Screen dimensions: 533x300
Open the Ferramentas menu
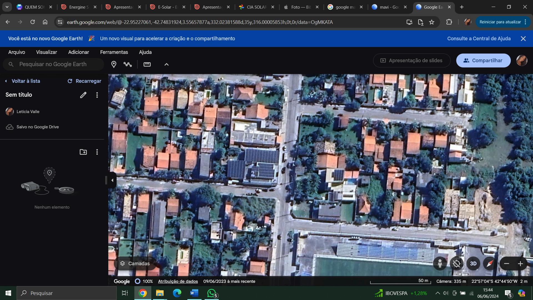pyautogui.click(x=114, y=52)
